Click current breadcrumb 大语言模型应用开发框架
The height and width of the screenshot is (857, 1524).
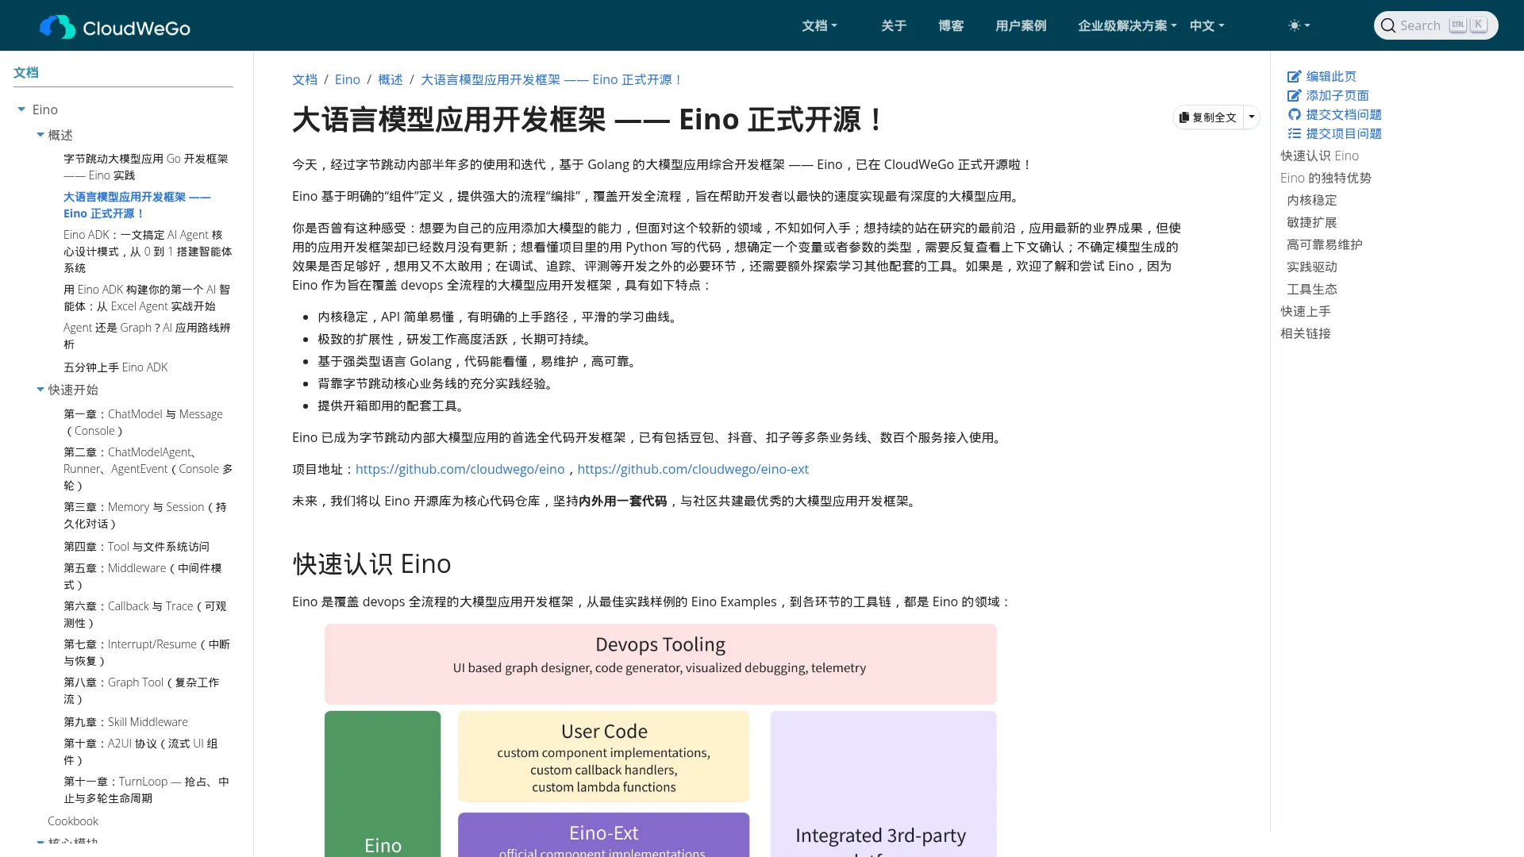click(x=551, y=79)
